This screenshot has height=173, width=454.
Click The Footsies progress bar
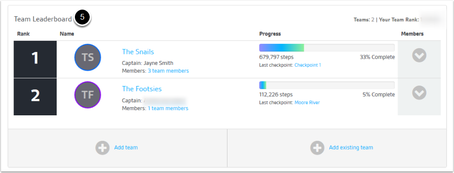pos(327,85)
